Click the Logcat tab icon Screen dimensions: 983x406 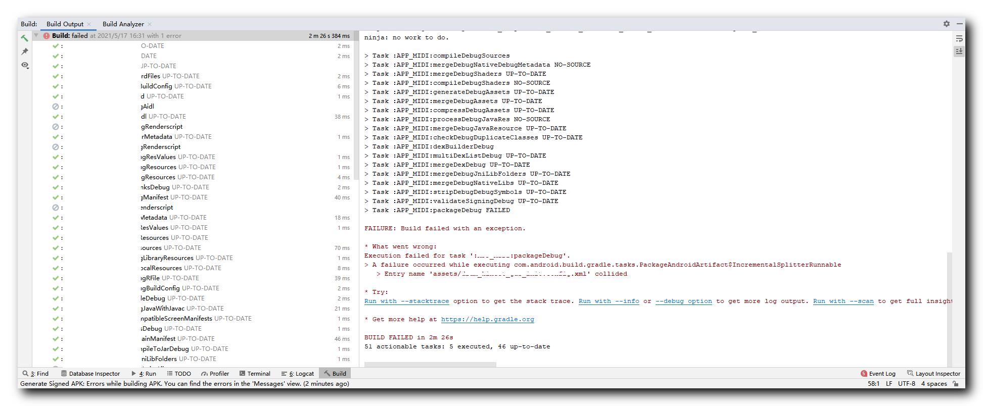(284, 374)
